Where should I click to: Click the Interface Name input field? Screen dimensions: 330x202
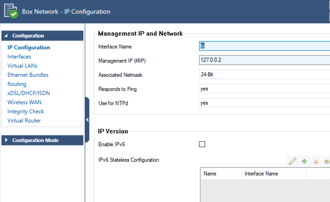pyautogui.click(x=264, y=46)
